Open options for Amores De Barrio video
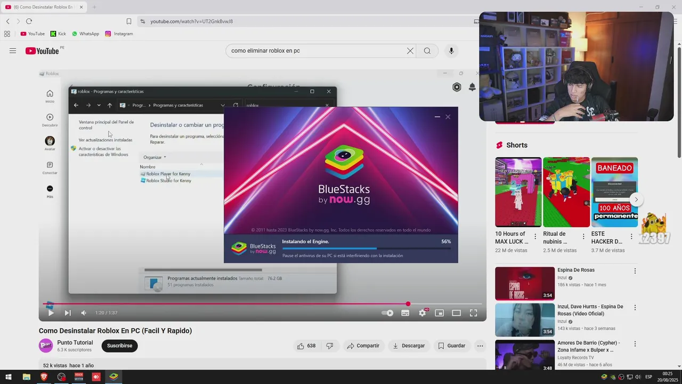This screenshot has width=682, height=384. [x=635, y=344]
